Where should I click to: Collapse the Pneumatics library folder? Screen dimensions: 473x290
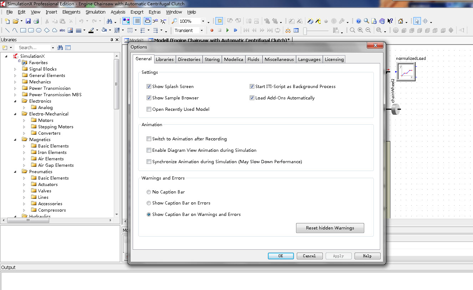(15, 172)
